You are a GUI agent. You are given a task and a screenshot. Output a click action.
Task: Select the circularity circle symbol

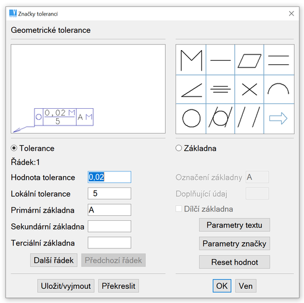coord(191,119)
